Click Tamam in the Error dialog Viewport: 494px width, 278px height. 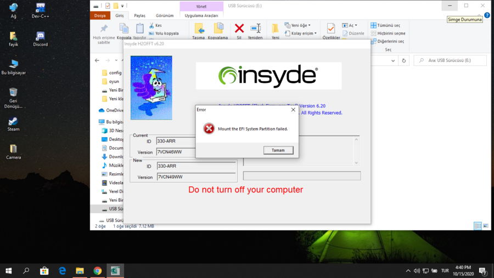click(x=278, y=150)
